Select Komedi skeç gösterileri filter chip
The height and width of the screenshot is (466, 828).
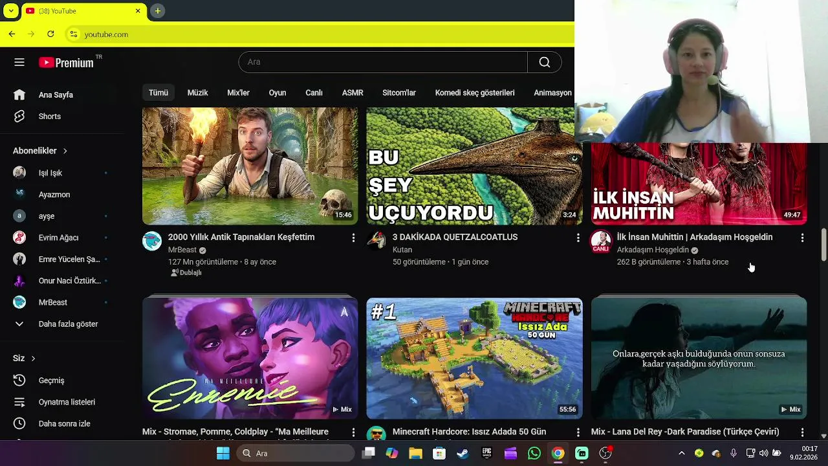coord(475,93)
